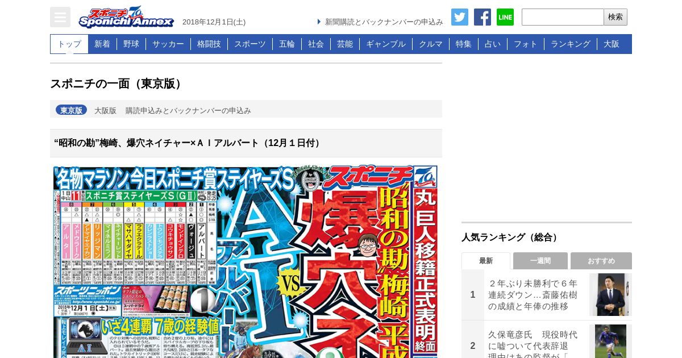
Task: Open 新聞購読とバックナンバーの申込み header link
Action: pyautogui.click(x=384, y=22)
